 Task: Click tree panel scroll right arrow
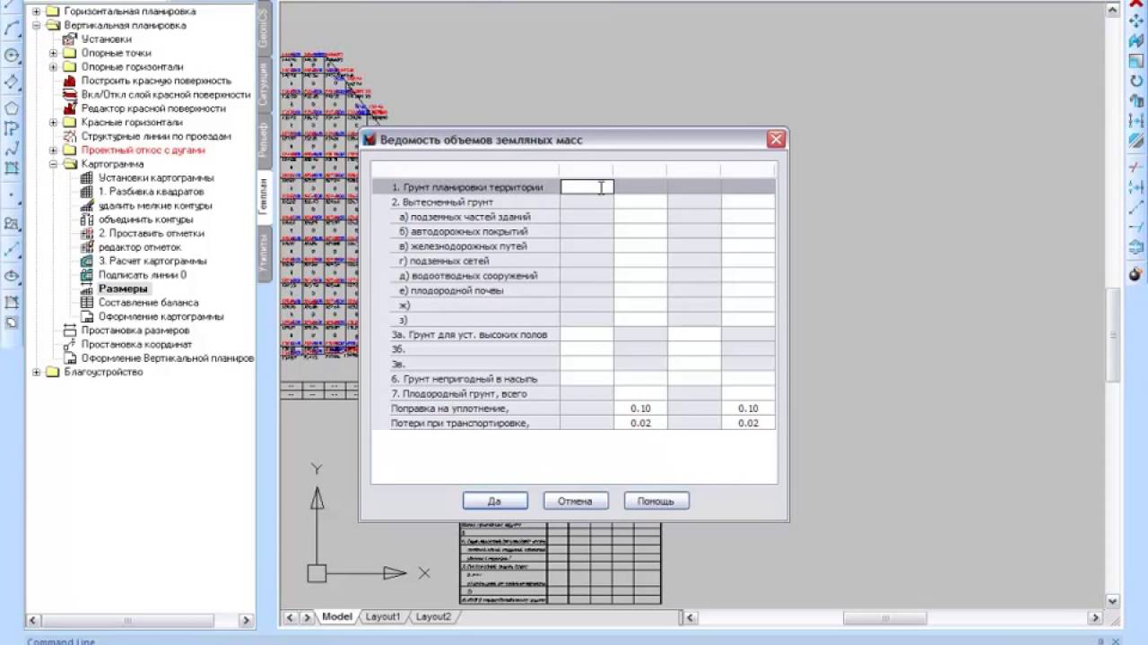[246, 620]
